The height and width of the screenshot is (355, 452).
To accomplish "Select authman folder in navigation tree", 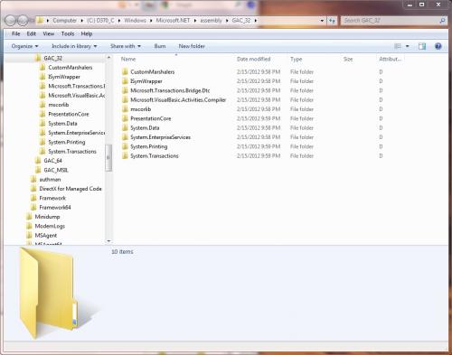I will click(x=50, y=180).
